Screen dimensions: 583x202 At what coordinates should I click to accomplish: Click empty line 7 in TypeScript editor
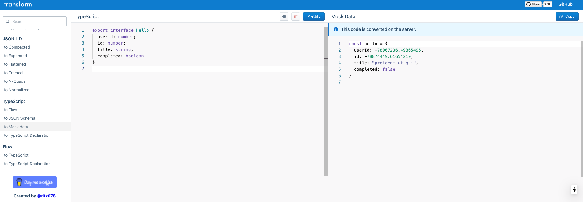pos(208,69)
